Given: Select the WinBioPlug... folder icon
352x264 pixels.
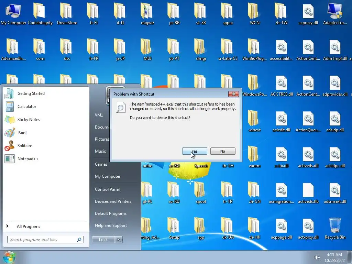Looking at the screenshot, I should point(254,49).
